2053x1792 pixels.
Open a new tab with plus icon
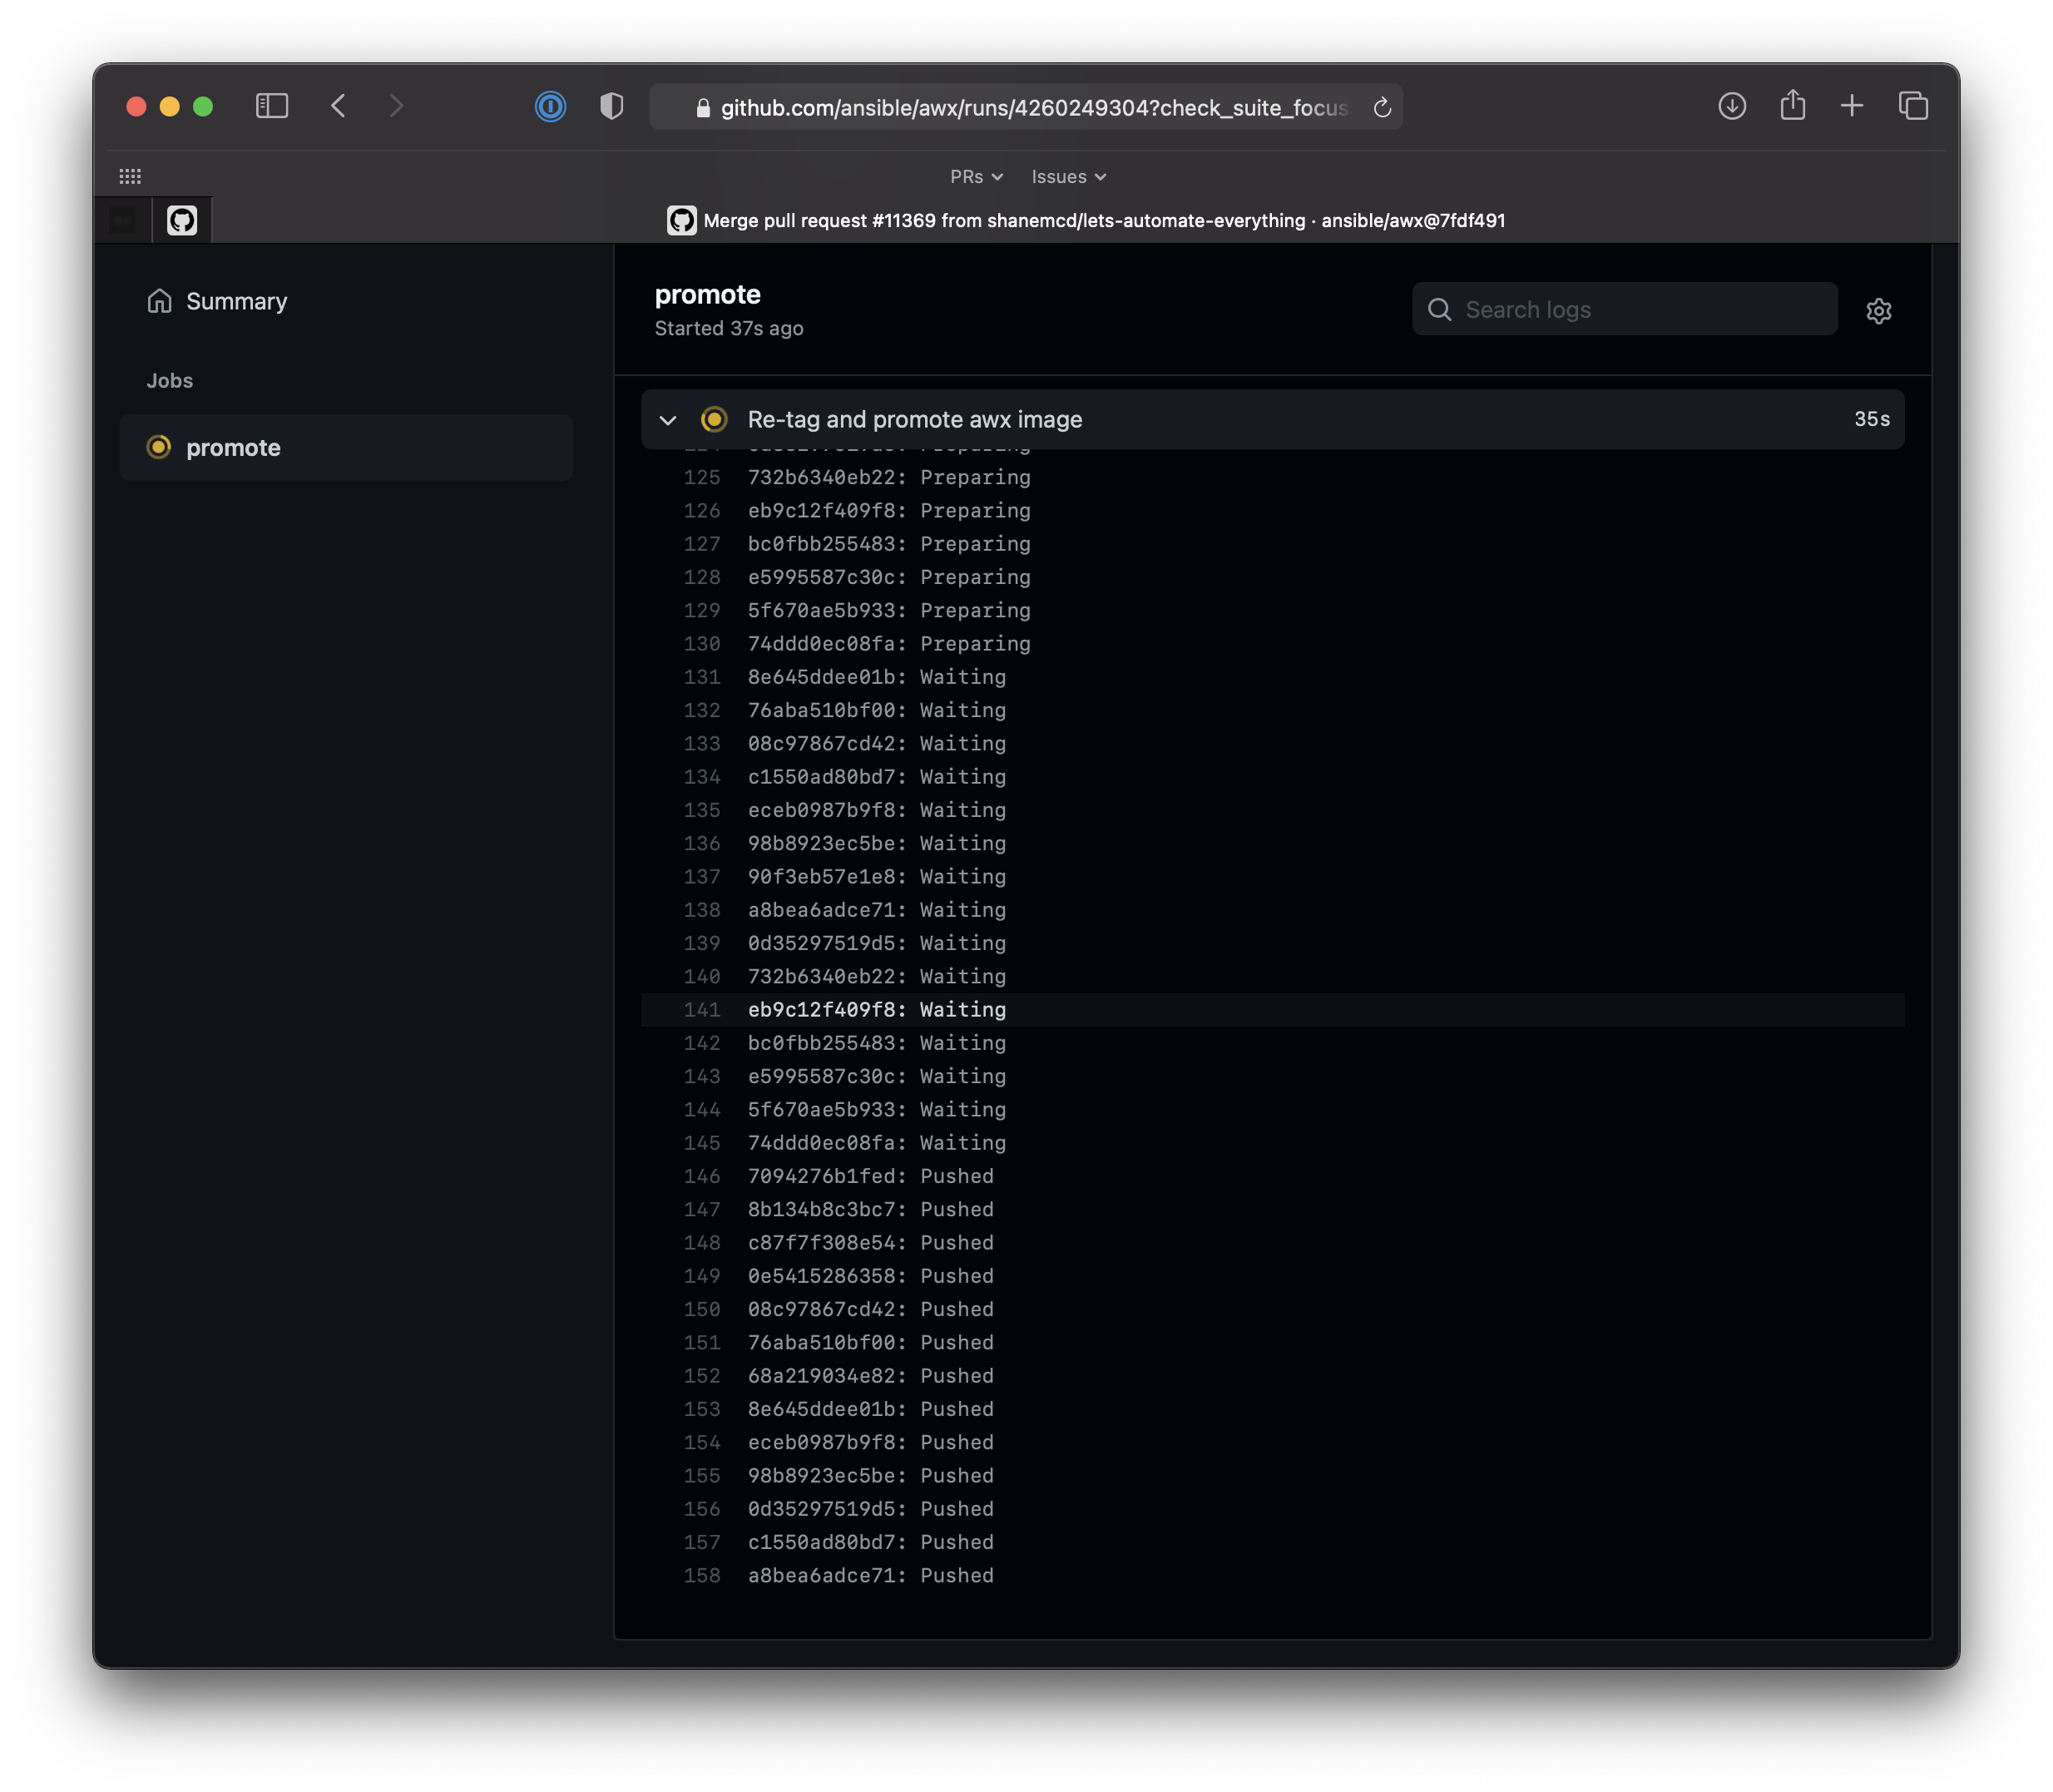[1851, 106]
